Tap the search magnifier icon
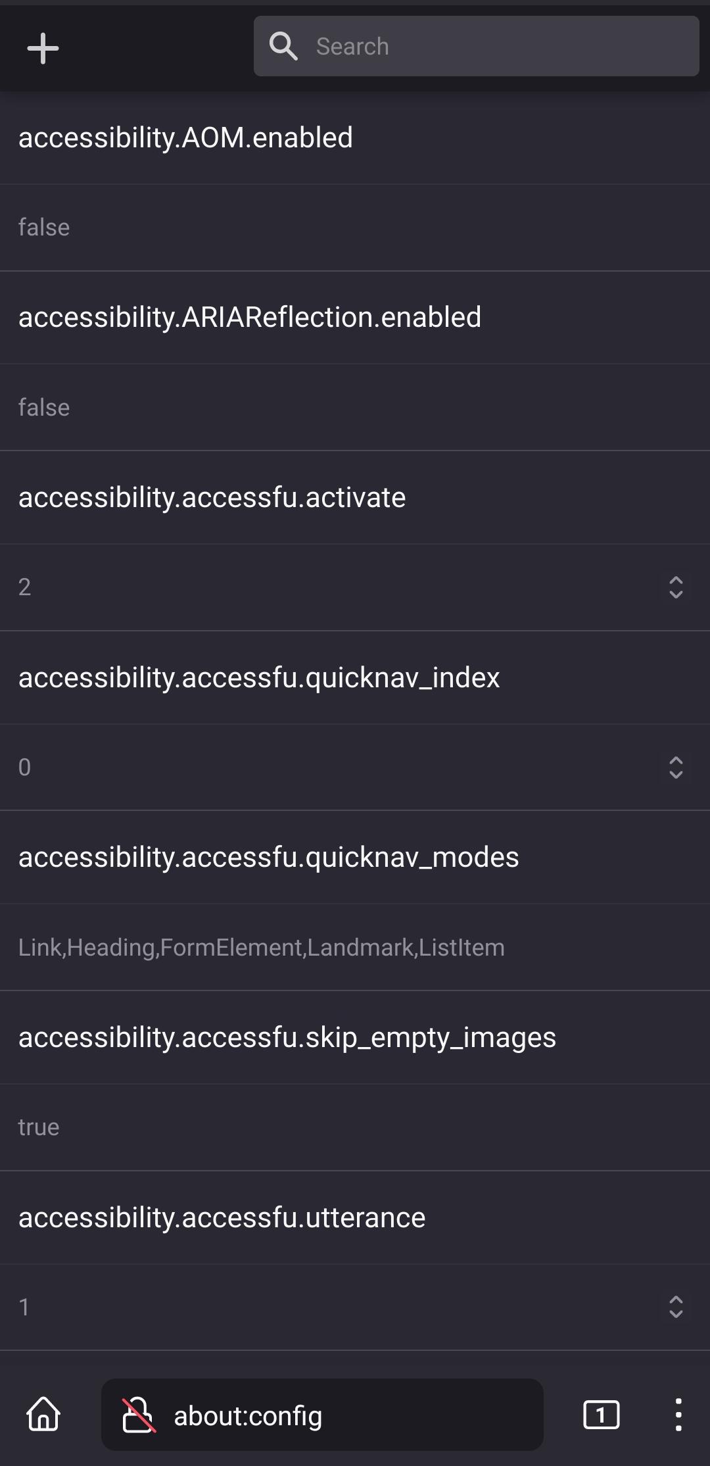710x1466 pixels. [x=284, y=45]
